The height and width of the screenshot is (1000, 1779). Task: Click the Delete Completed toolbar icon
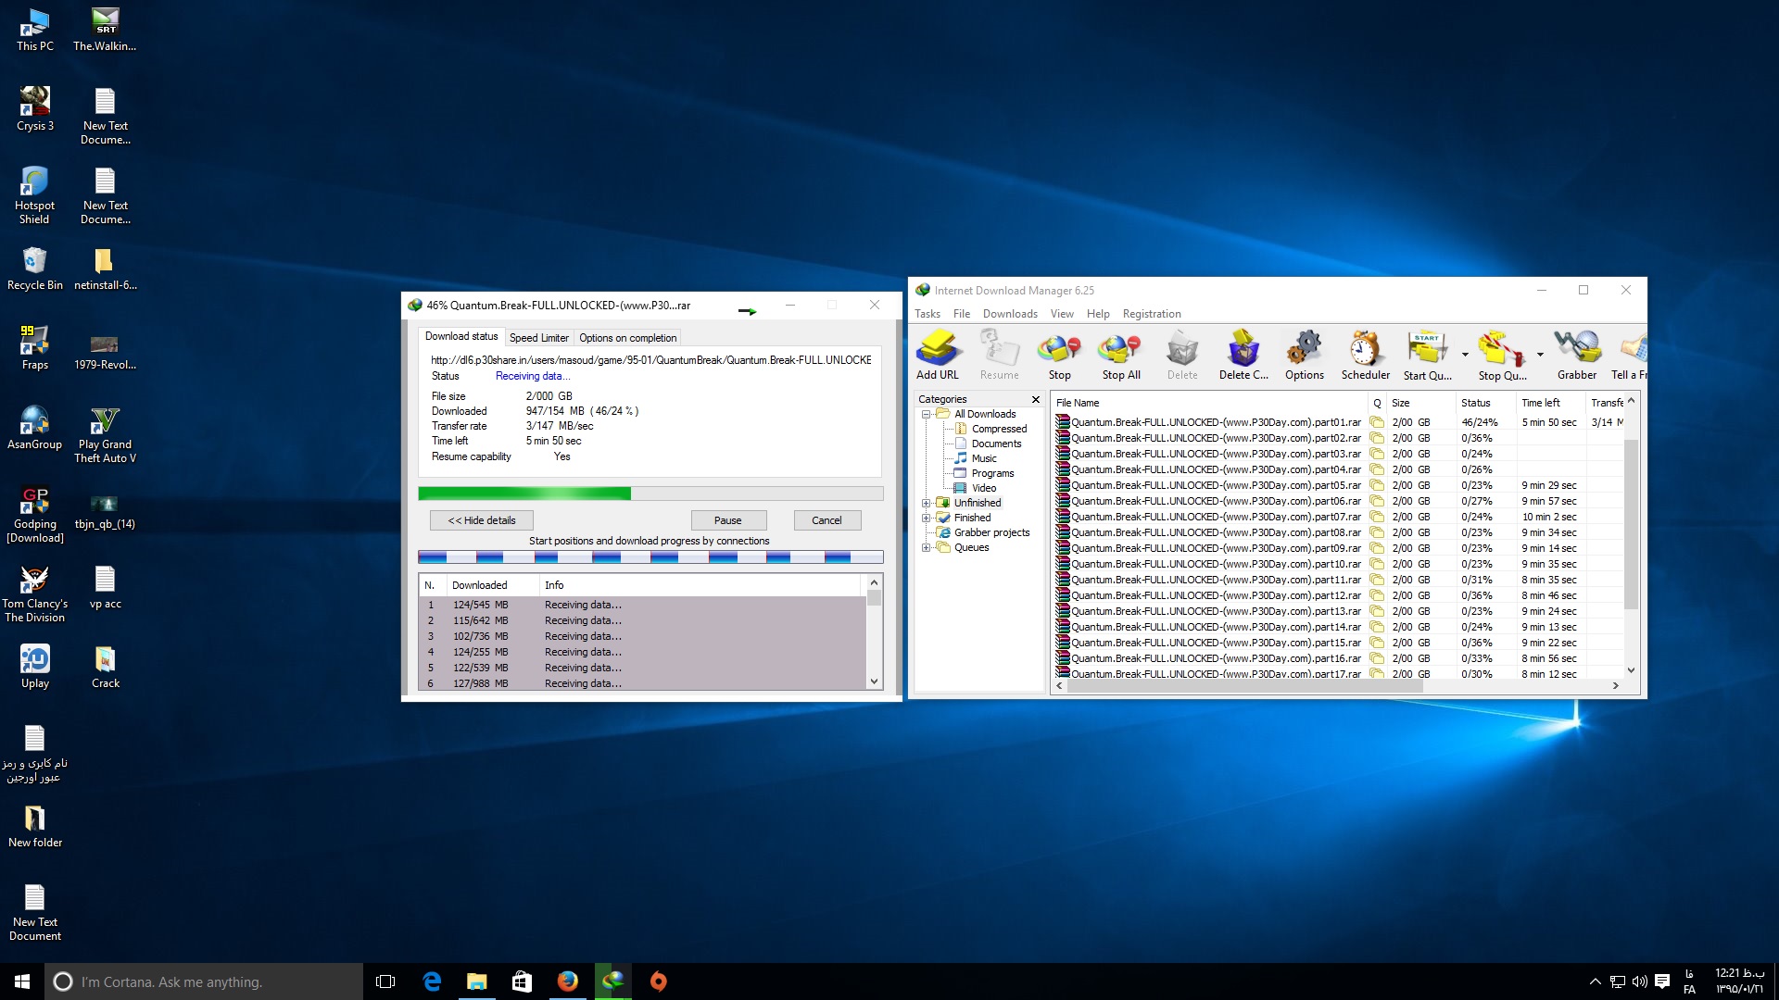(1243, 356)
